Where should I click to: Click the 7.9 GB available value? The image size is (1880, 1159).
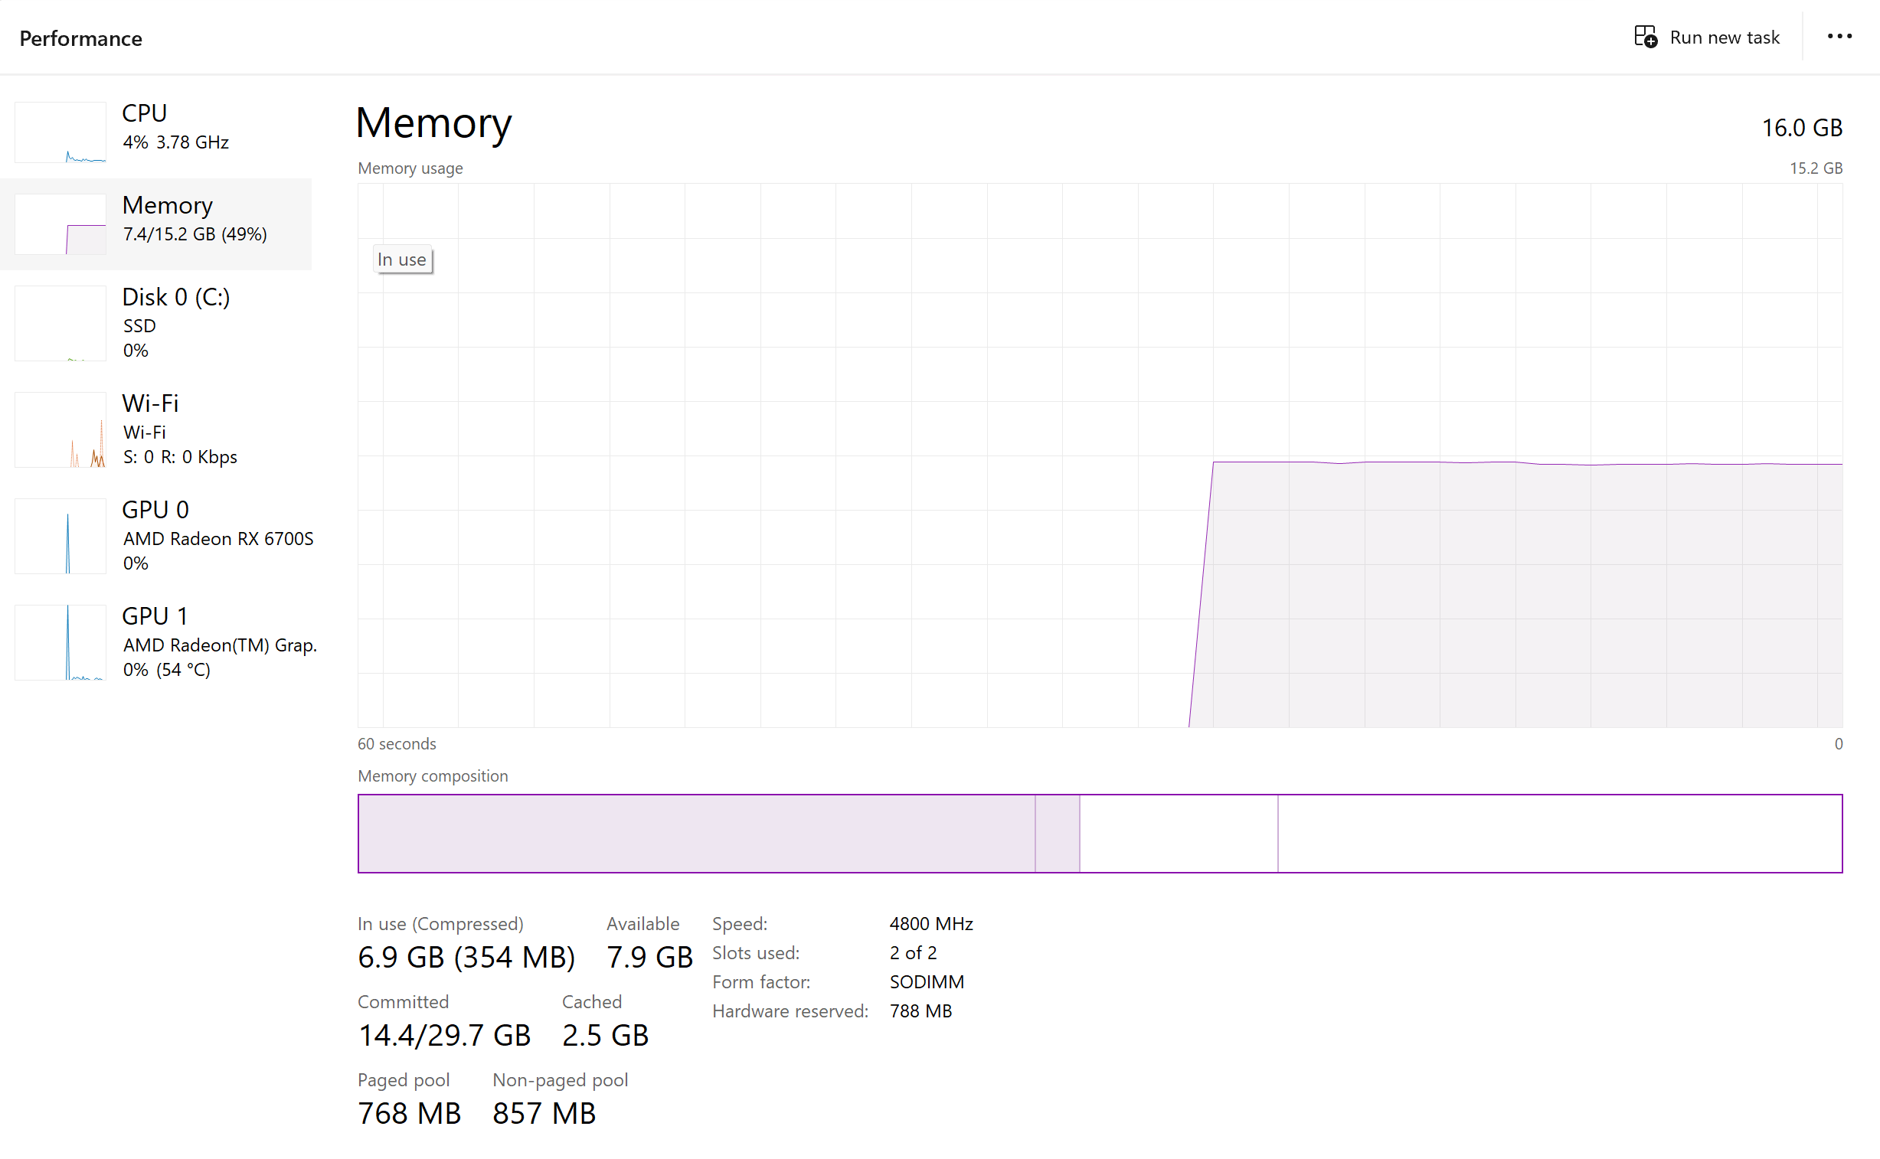[x=649, y=958]
